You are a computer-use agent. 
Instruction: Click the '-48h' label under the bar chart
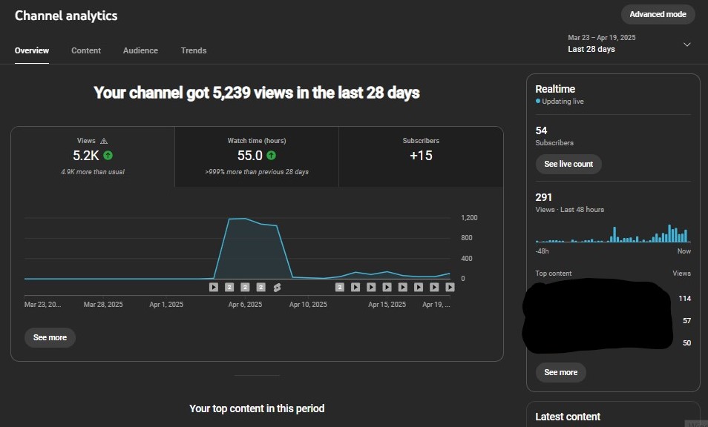click(x=542, y=251)
